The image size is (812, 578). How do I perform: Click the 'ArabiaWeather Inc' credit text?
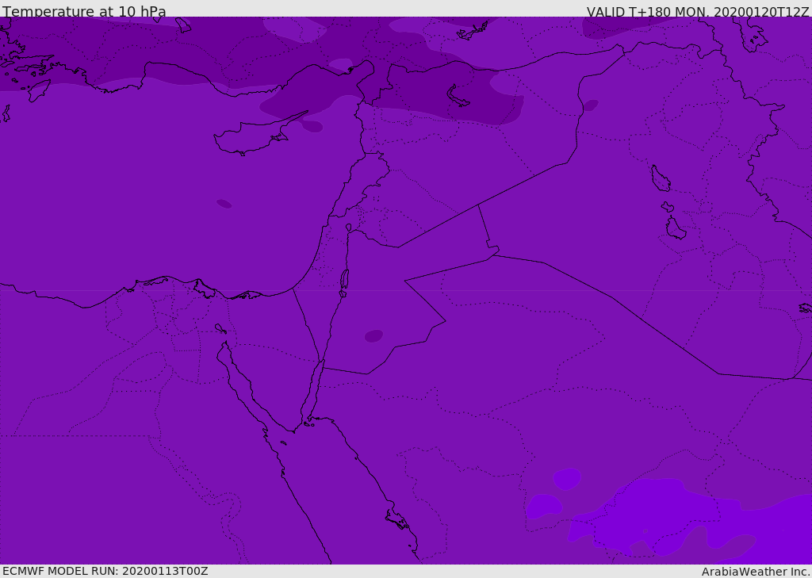click(x=756, y=572)
